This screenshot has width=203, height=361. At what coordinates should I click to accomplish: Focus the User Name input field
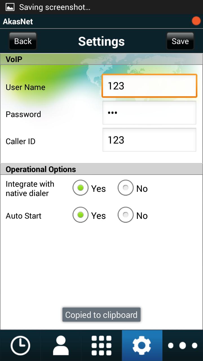coord(149,86)
